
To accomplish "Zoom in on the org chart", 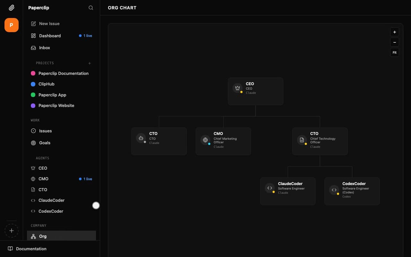I will coord(395,32).
